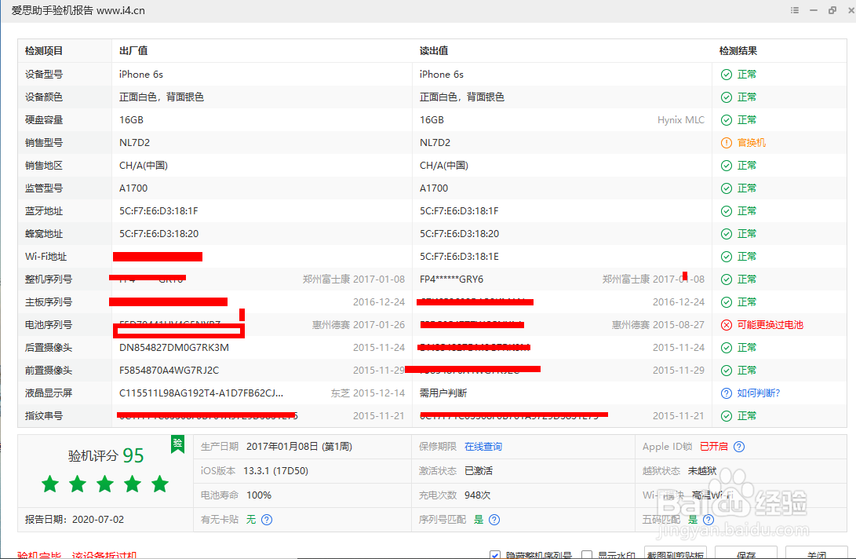This screenshot has height=559, width=856.
Task: Click the red X icon beside 可能更换过电池
Action: (726, 325)
